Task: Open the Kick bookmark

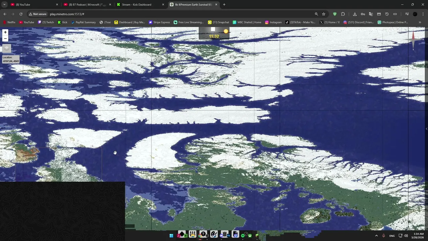Action: tap(63, 22)
